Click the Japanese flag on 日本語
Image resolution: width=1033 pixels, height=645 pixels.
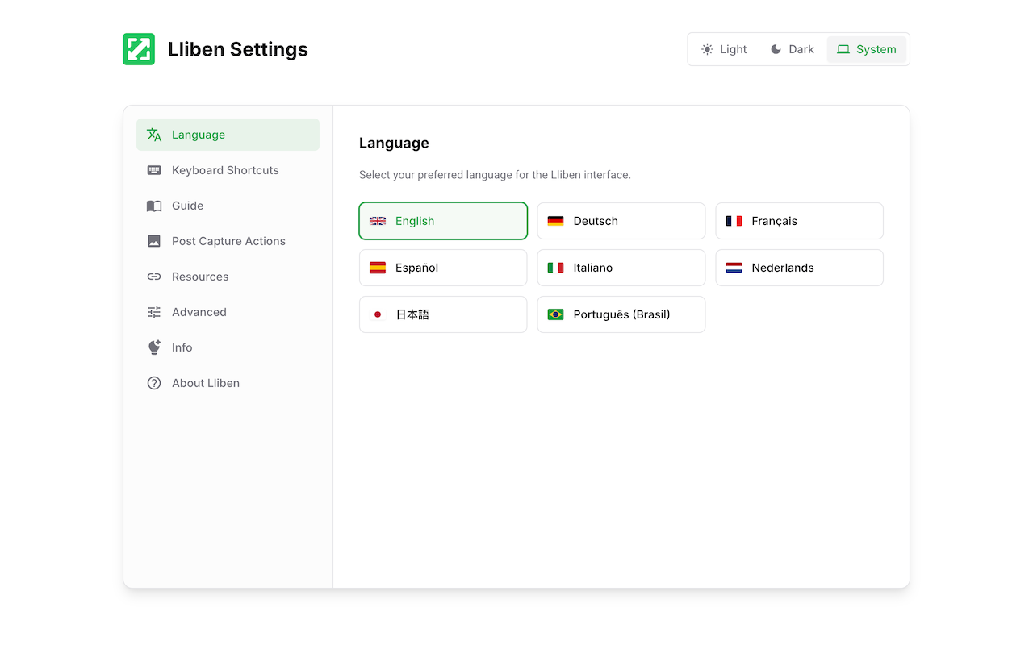[377, 314]
